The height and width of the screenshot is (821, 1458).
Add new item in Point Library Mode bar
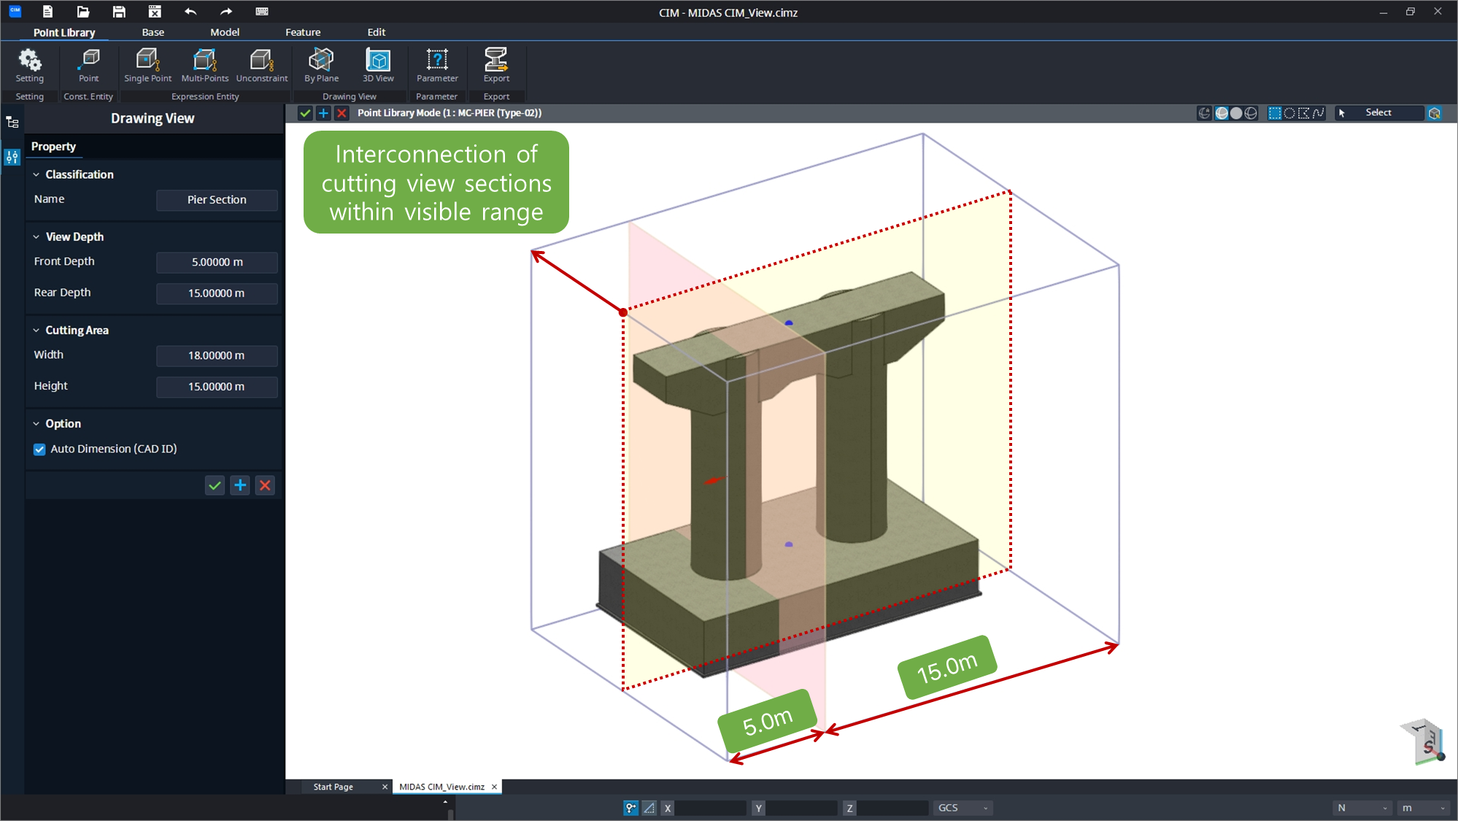pos(323,113)
